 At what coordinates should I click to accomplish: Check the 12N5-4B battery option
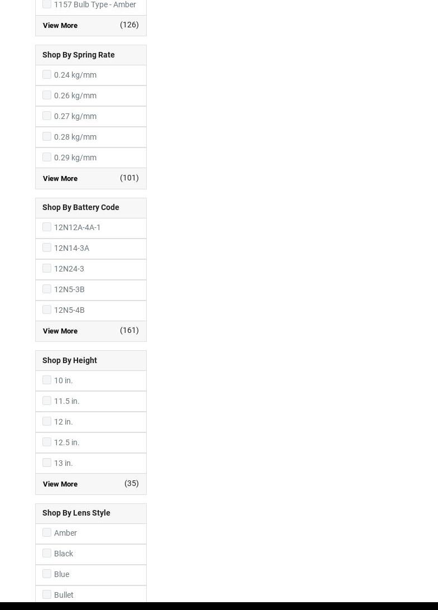(x=47, y=309)
